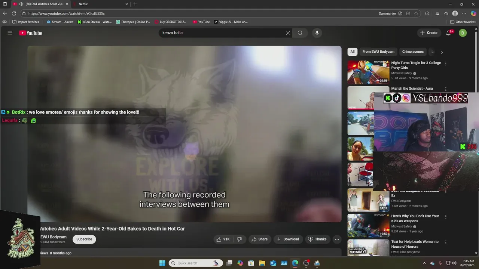Open volume control in system tray
479x269 pixels.
click(455, 263)
